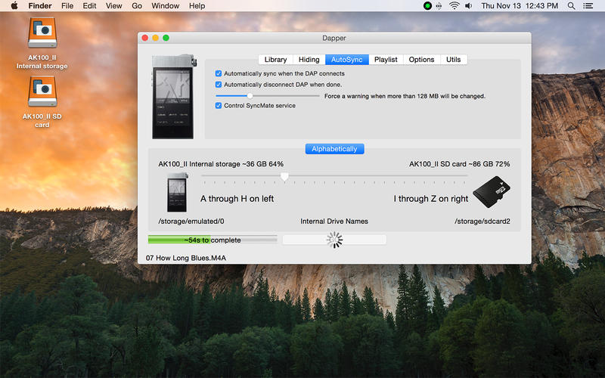Screen dimensions: 605x378
Task: Open Spotlight search in menu bar
Action: point(572,6)
